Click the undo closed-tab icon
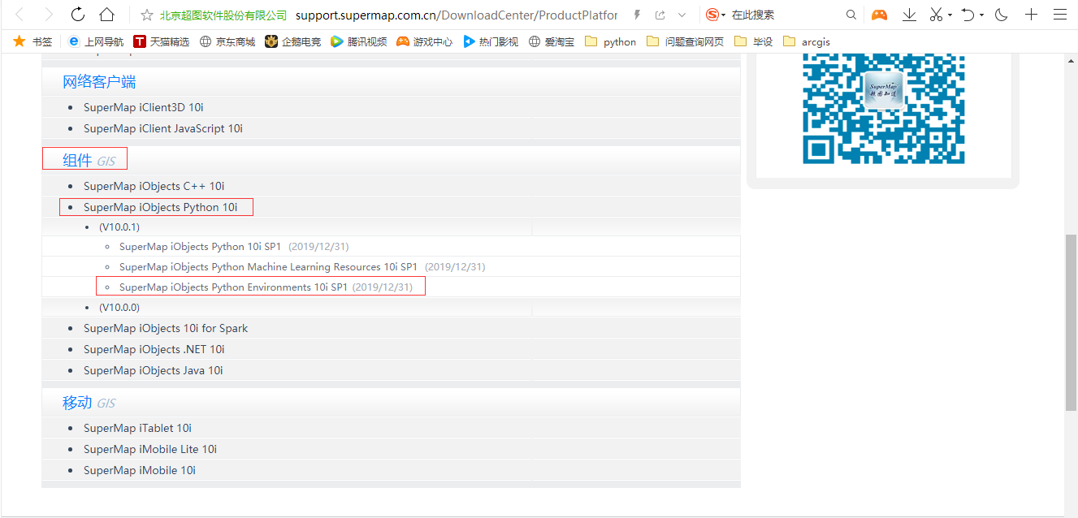1078x518 pixels. [968, 15]
